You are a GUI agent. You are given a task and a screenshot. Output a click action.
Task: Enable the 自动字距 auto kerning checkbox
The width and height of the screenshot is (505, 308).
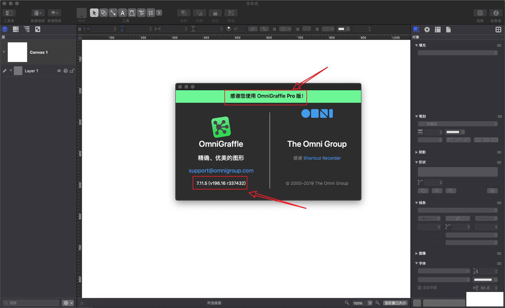[x=420, y=288]
